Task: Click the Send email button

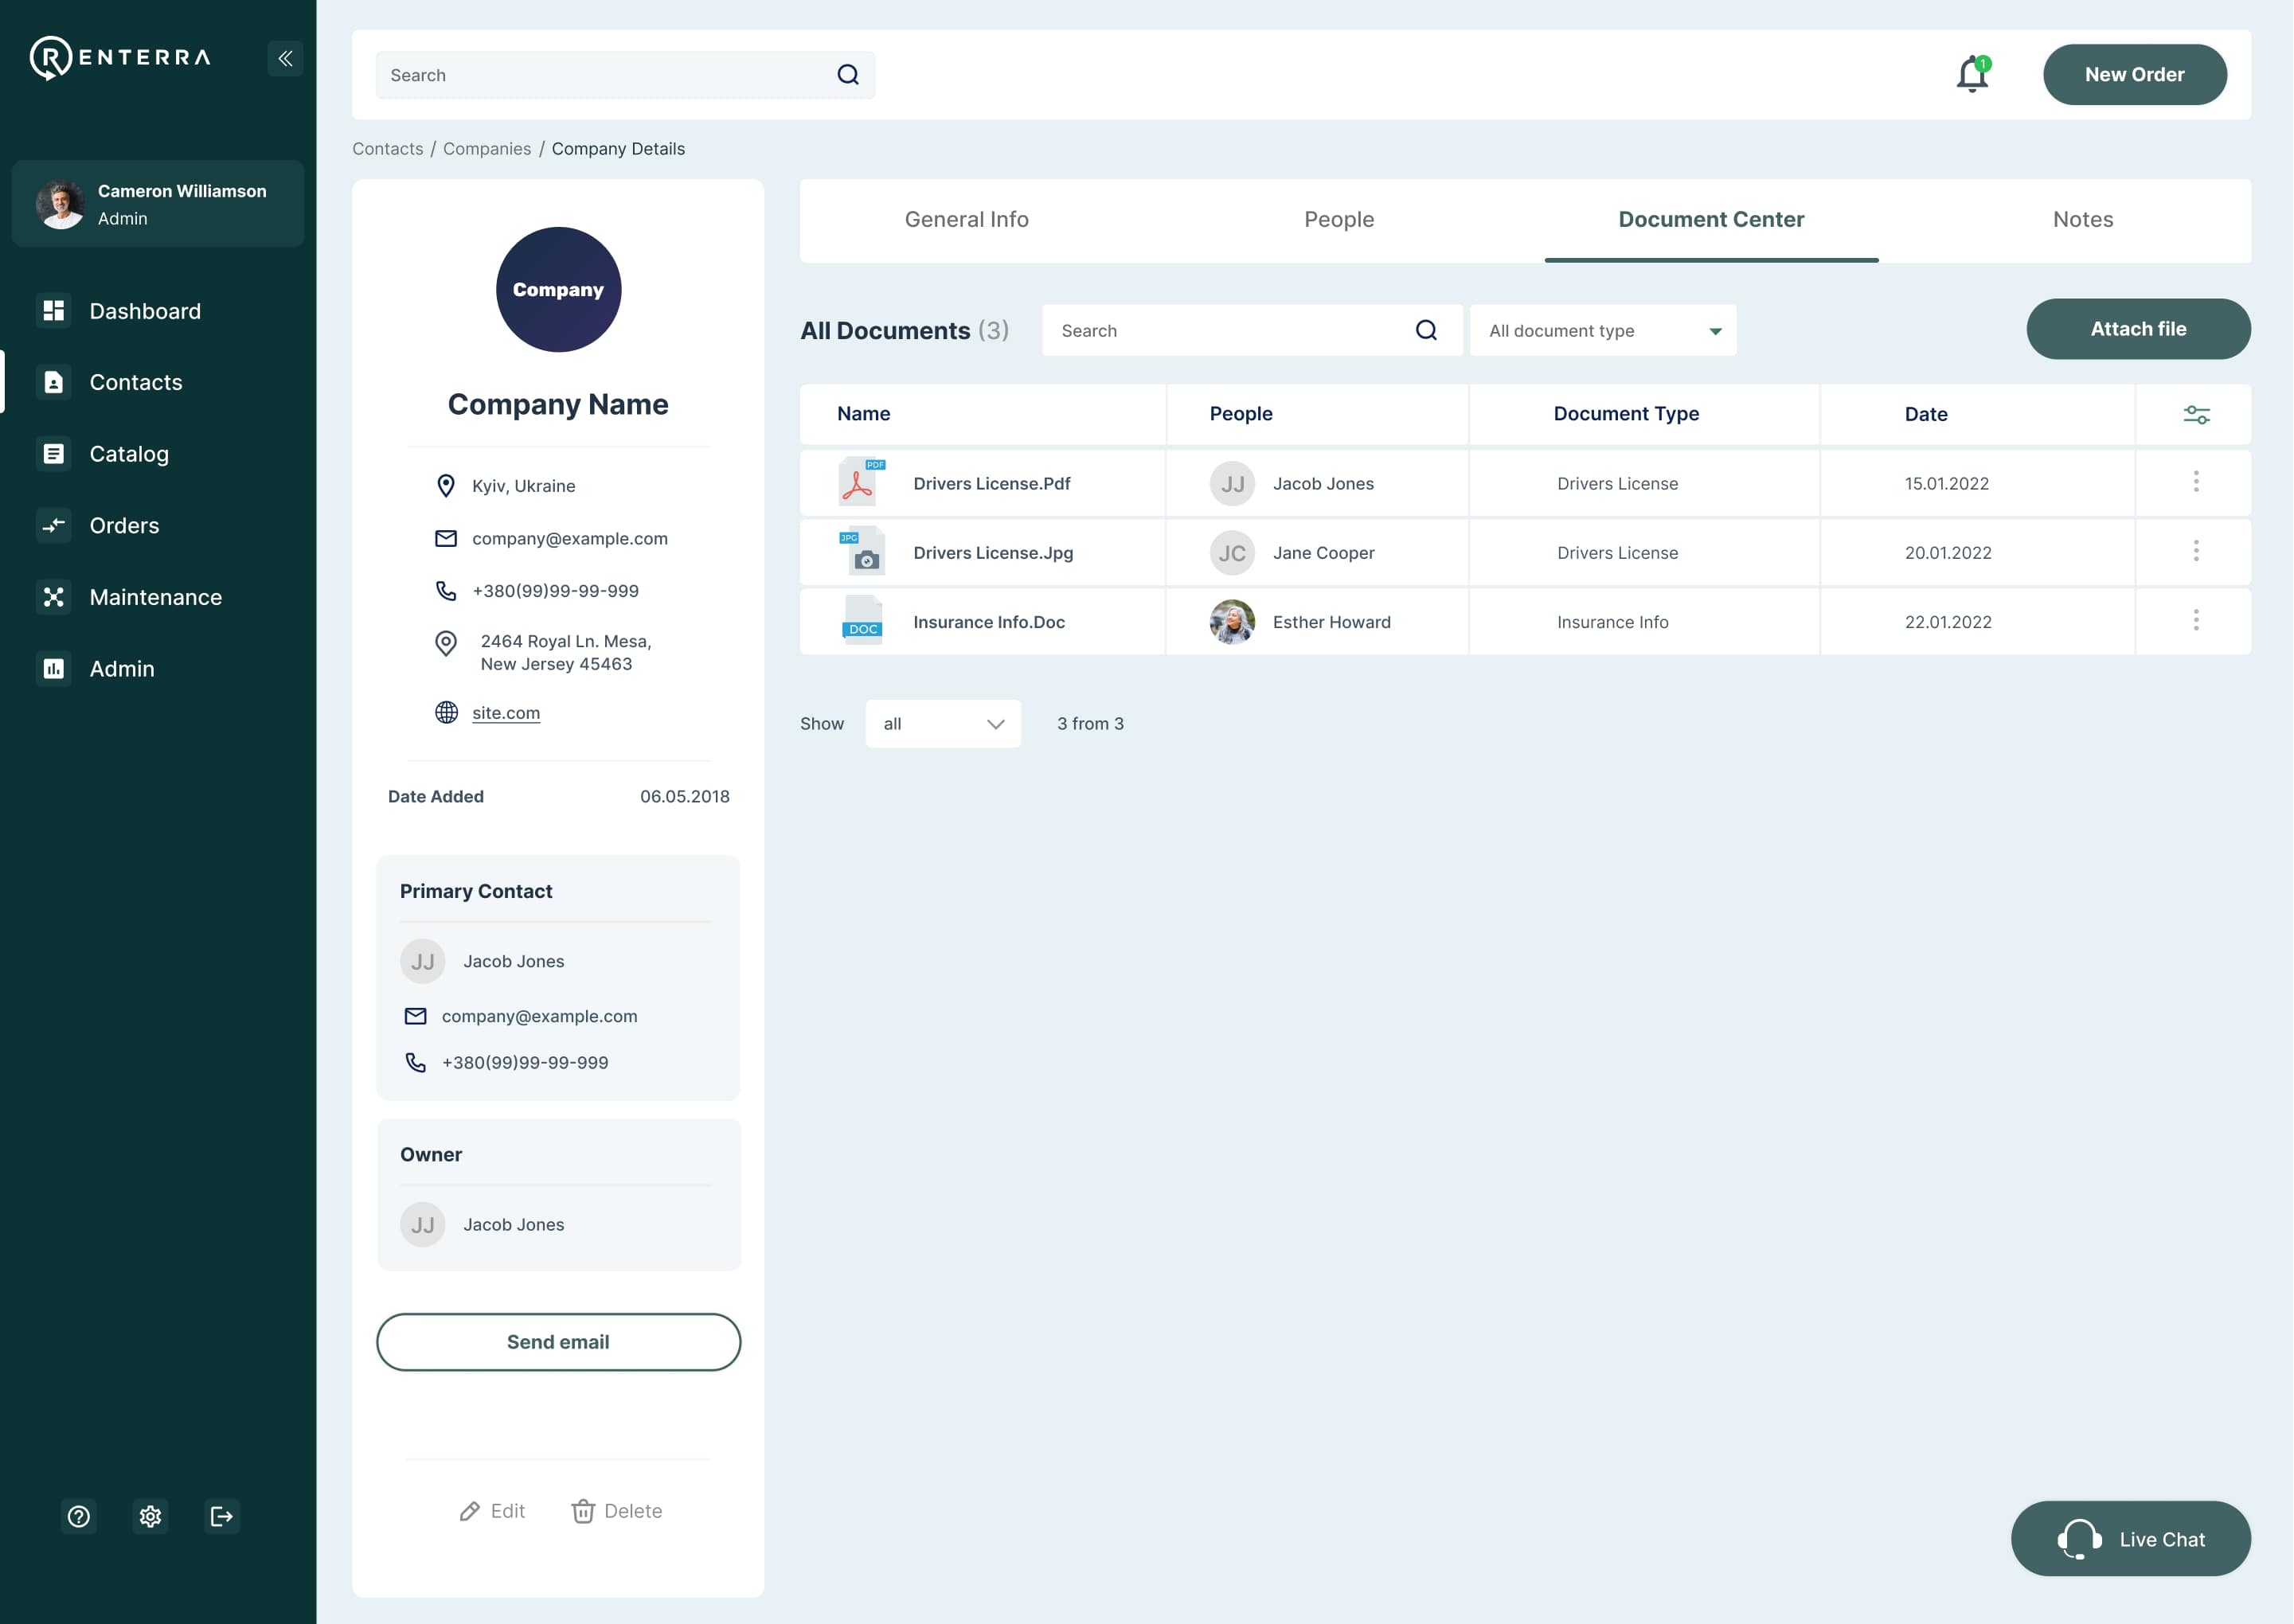Action: click(x=558, y=1341)
